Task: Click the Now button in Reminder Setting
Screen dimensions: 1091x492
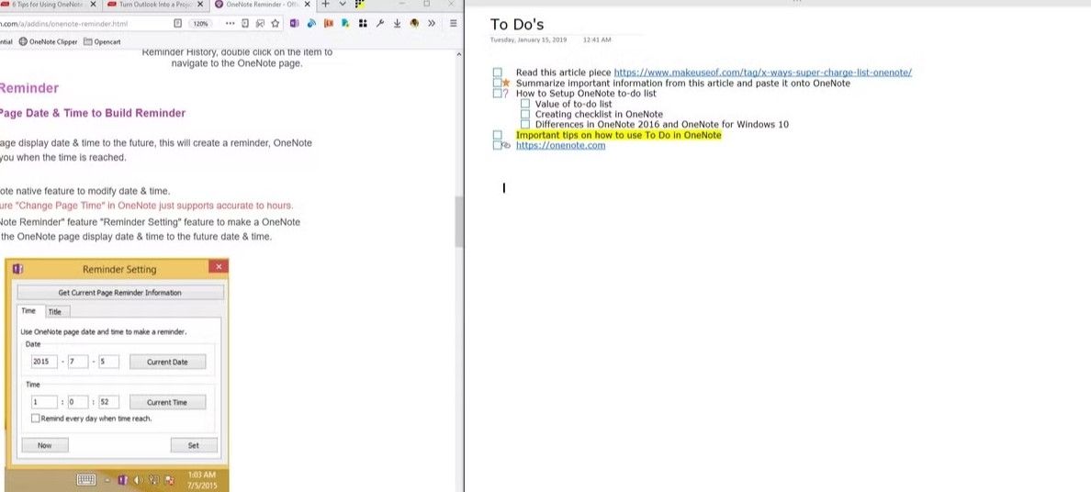Action: click(44, 445)
